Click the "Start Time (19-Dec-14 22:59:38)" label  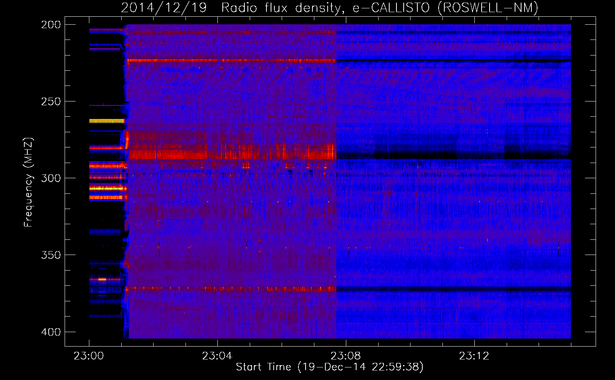[330, 367]
